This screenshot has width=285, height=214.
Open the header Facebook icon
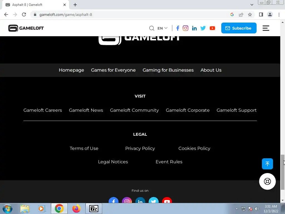178,28
